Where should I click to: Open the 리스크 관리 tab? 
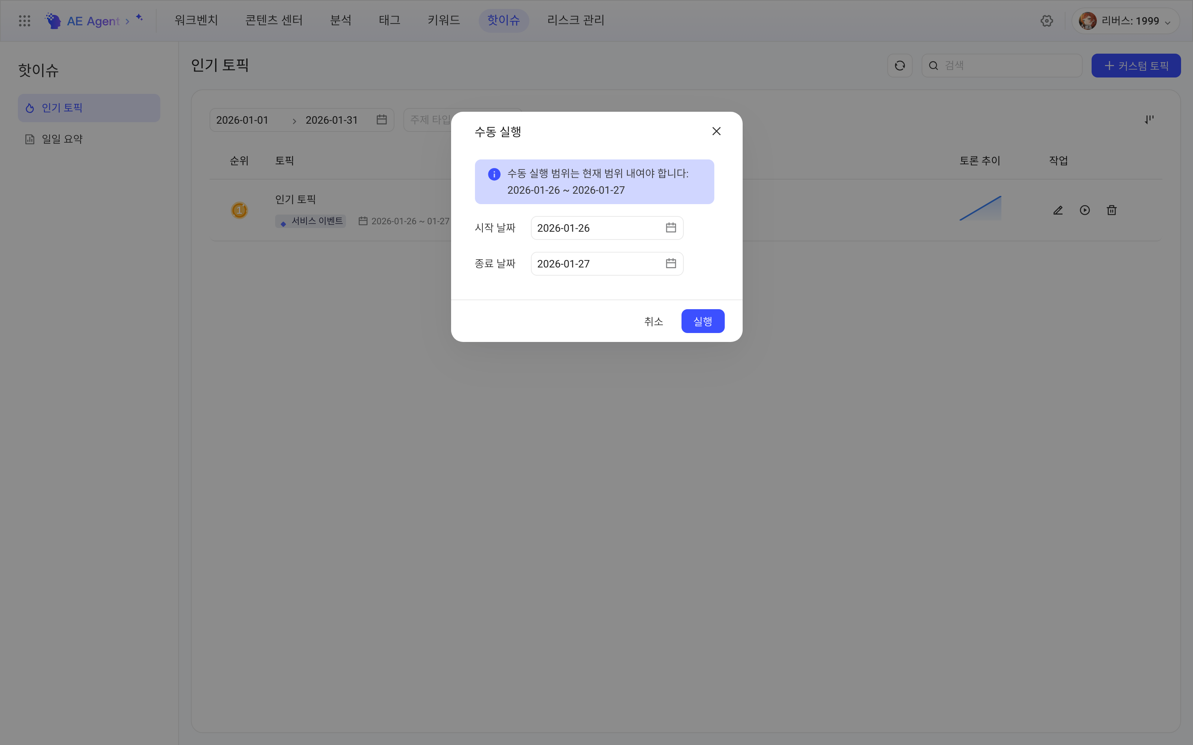[x=576, y=20]
